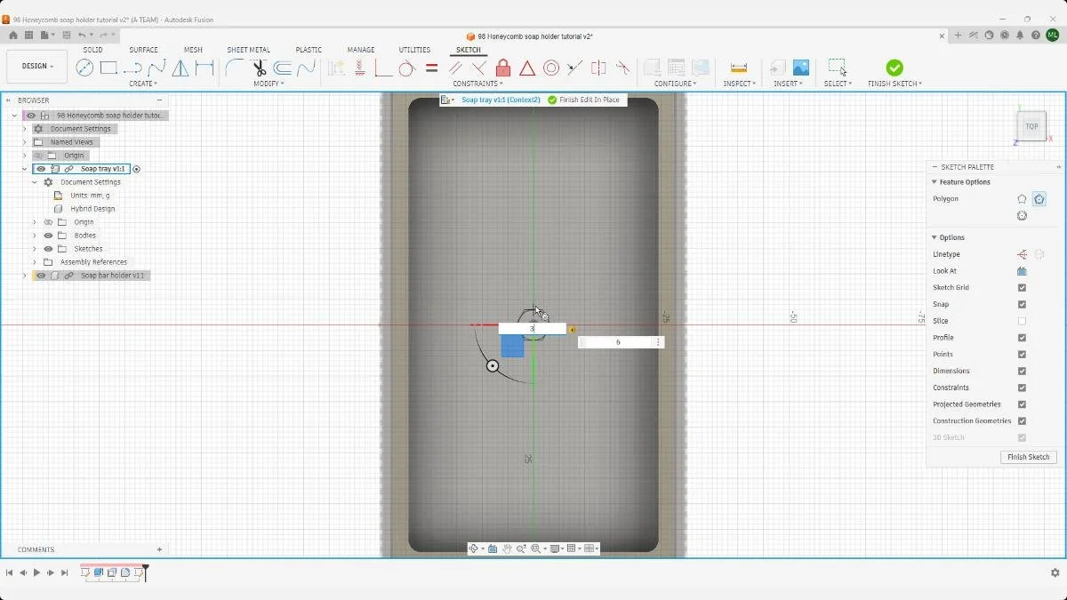The width and height of the screenshot is (1067, 600).
Task: Click the Pan hand tool in navigation bar
Action: pyautogui.click(x=507, y=548)
